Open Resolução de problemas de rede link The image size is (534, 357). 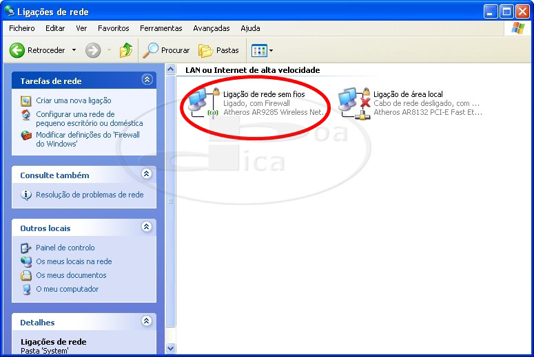(90, 195)
